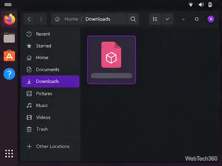Maximize the Files window
The width and height of the screenshot is (222, 166).
click(197, 19)
